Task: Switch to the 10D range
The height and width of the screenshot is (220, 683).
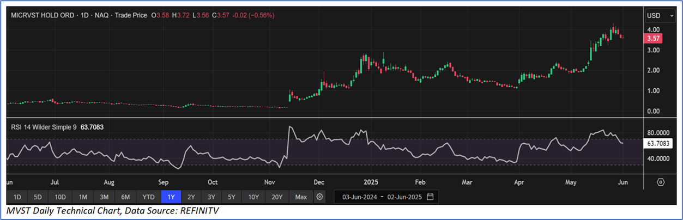Action: tap(59, 197)
